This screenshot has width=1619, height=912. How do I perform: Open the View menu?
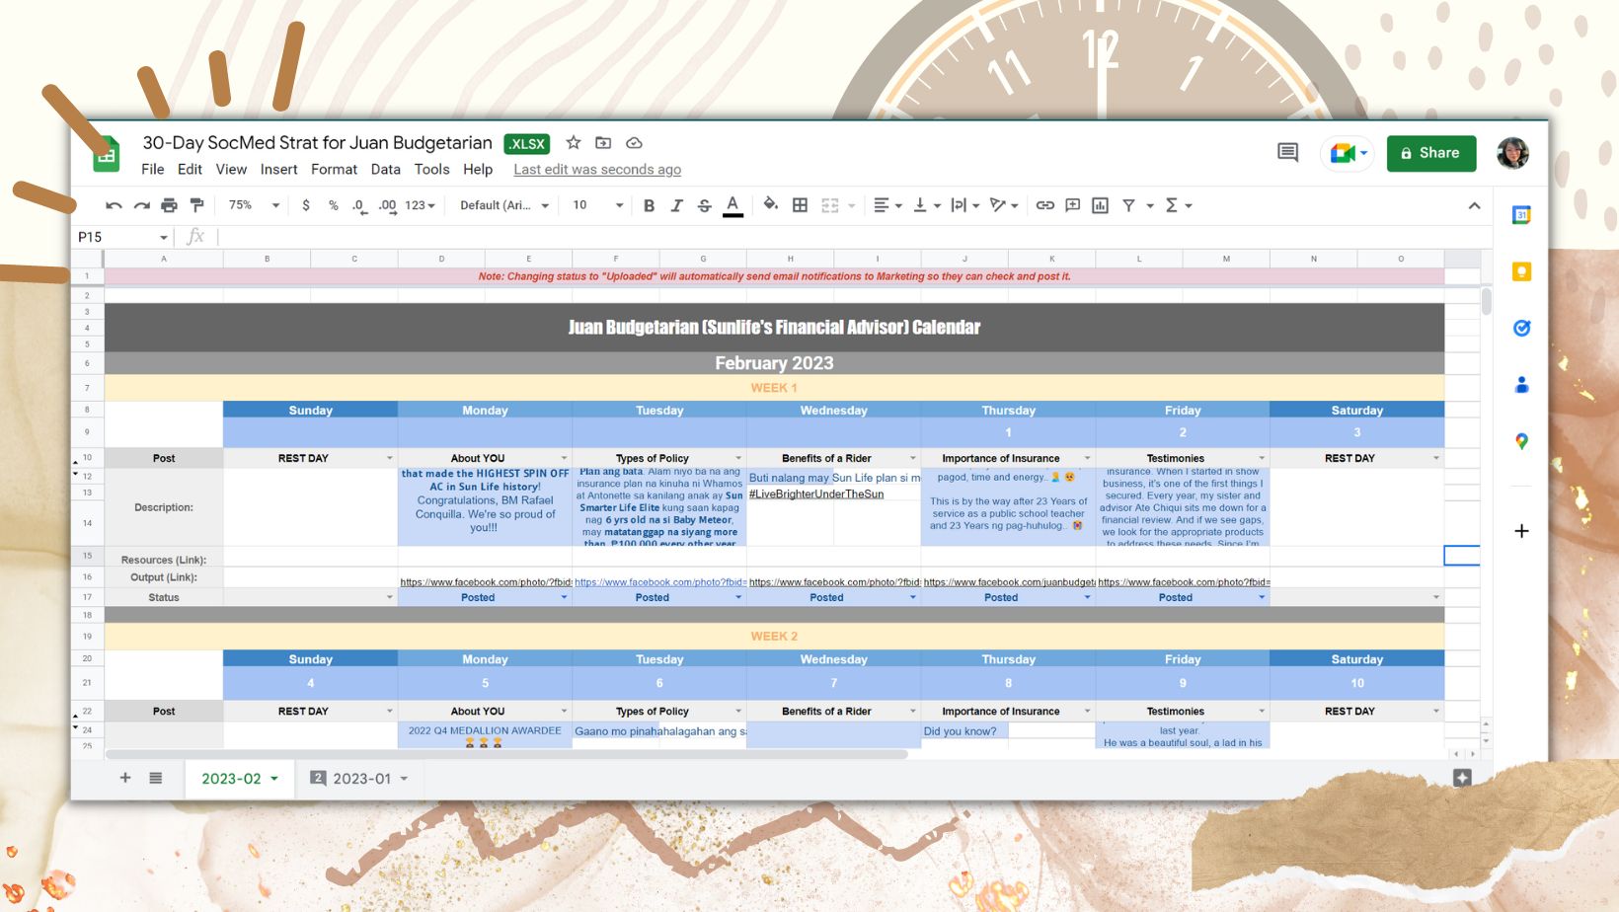point(231,169)
